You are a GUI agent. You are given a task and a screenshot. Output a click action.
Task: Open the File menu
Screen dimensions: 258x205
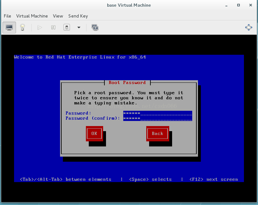pyautogui.click(x=7, y=16)
